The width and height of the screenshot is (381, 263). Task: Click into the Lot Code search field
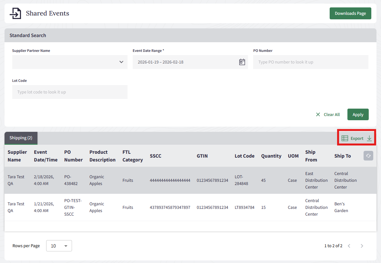coord(70,92)
